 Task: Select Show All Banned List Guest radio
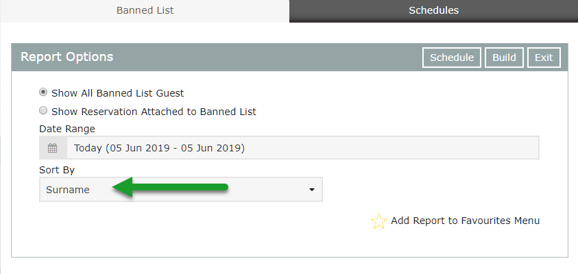43,92
